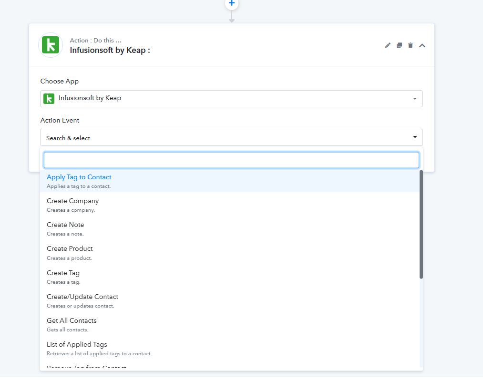The height and width of the screenshot is (381, 483).
Task: Click the dropdown list scrollbar
Action: pyautogui.click(x=421, y=225)
